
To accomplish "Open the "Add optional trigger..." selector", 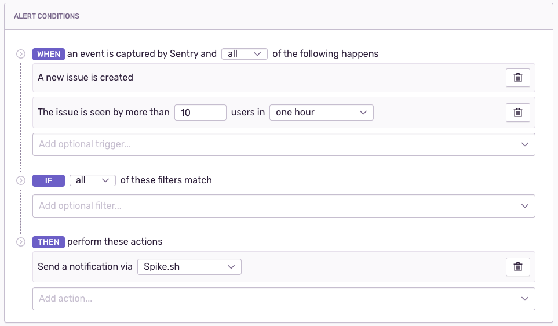I will click(283, 144).
